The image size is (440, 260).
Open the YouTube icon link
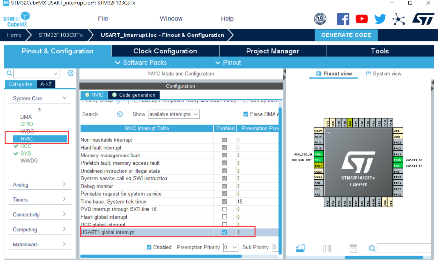362,19
